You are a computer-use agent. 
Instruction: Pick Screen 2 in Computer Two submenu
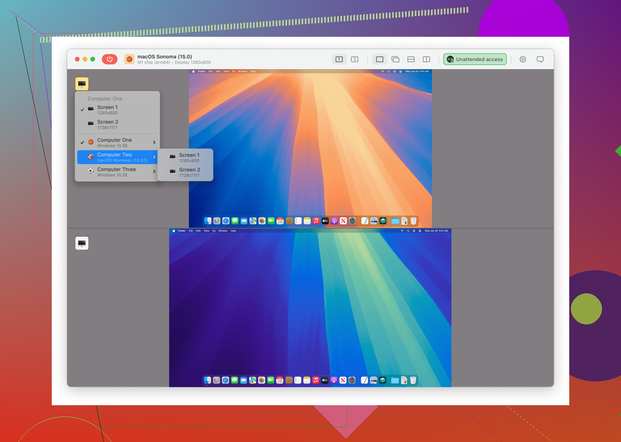(x=185, y=173)
